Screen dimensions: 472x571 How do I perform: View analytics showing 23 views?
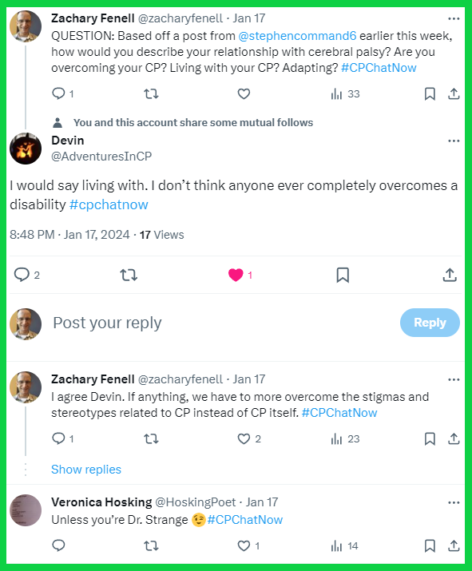tap(345, 438)
